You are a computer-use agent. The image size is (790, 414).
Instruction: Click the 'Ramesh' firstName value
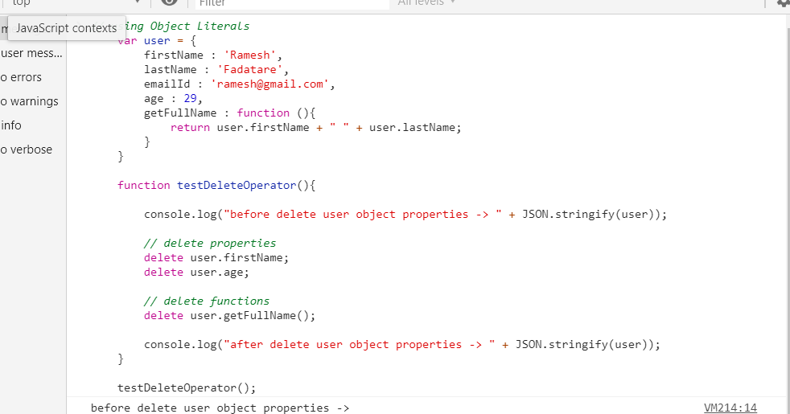click(x=250, y=55)
